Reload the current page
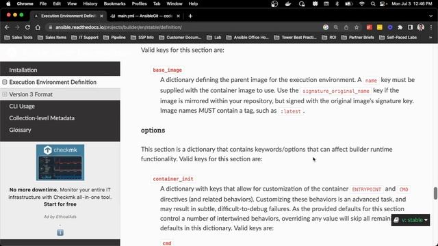Image resolution: width=438 pixels, height=246 pixels. (x=27, y=27)
